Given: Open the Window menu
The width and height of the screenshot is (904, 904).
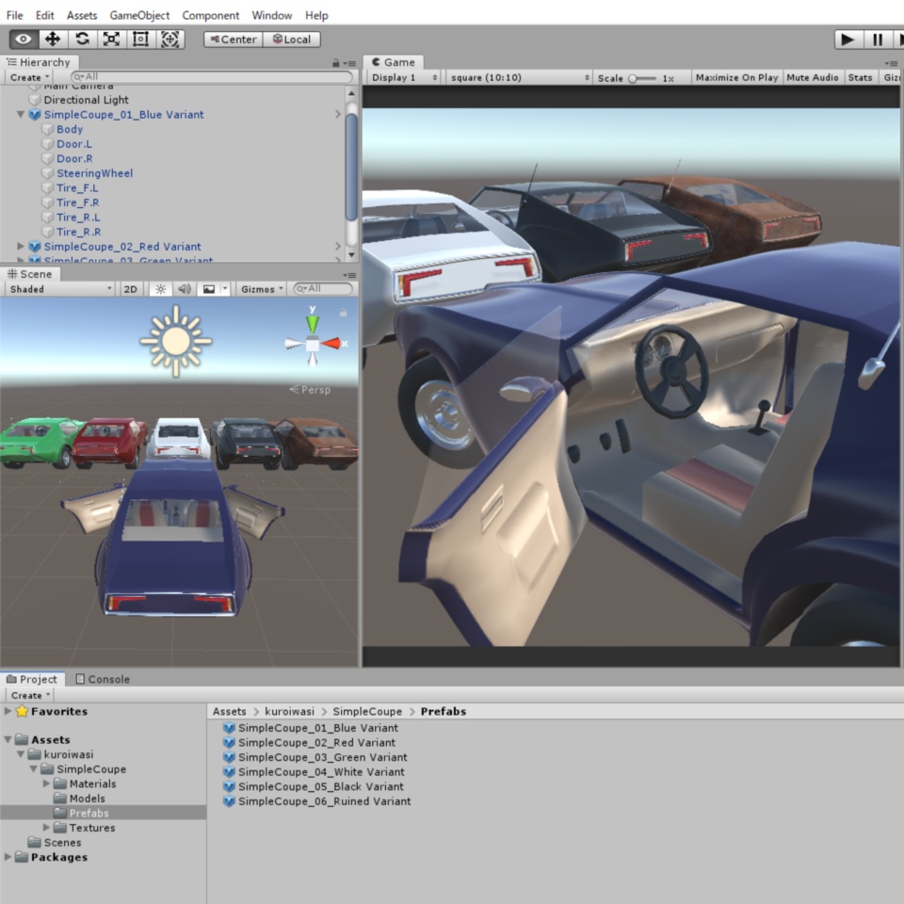Looking at the screenshot, I should [x=271, y=15].
